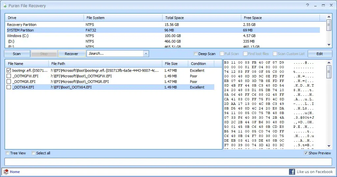Click the Free Space column header
This screenshot has width=337, height=177.
point(280,18)
